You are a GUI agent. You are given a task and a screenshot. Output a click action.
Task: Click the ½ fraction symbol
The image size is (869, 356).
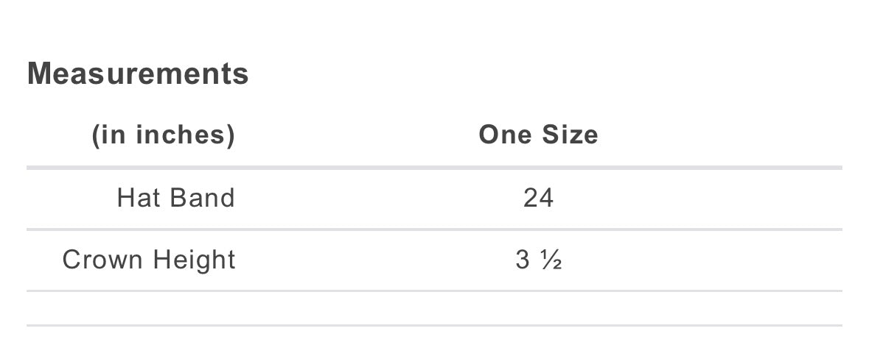(x=551, y=260)
